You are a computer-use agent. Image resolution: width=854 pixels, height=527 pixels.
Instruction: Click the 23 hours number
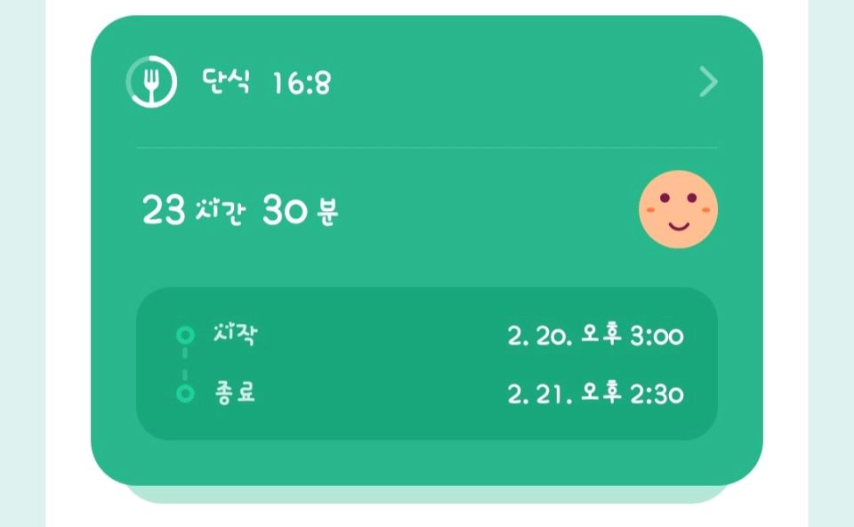[163, 213]
